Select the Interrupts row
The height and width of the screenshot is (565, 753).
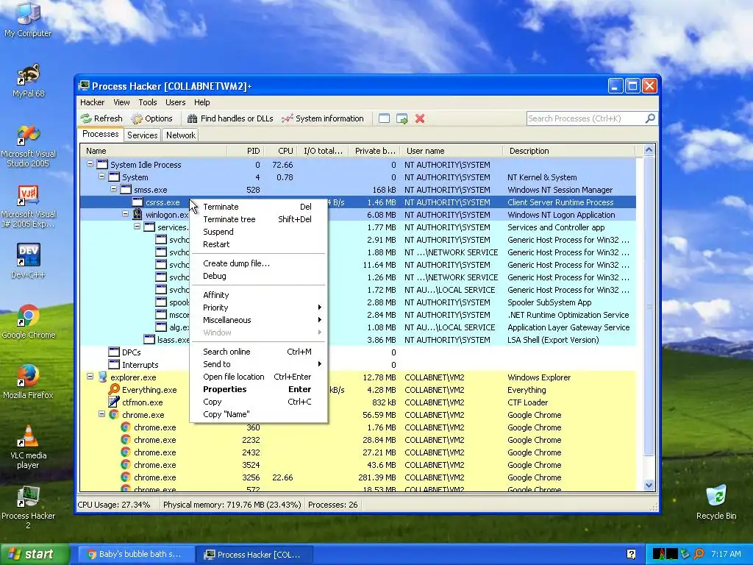pyautogui.click(x=358, y=365)
